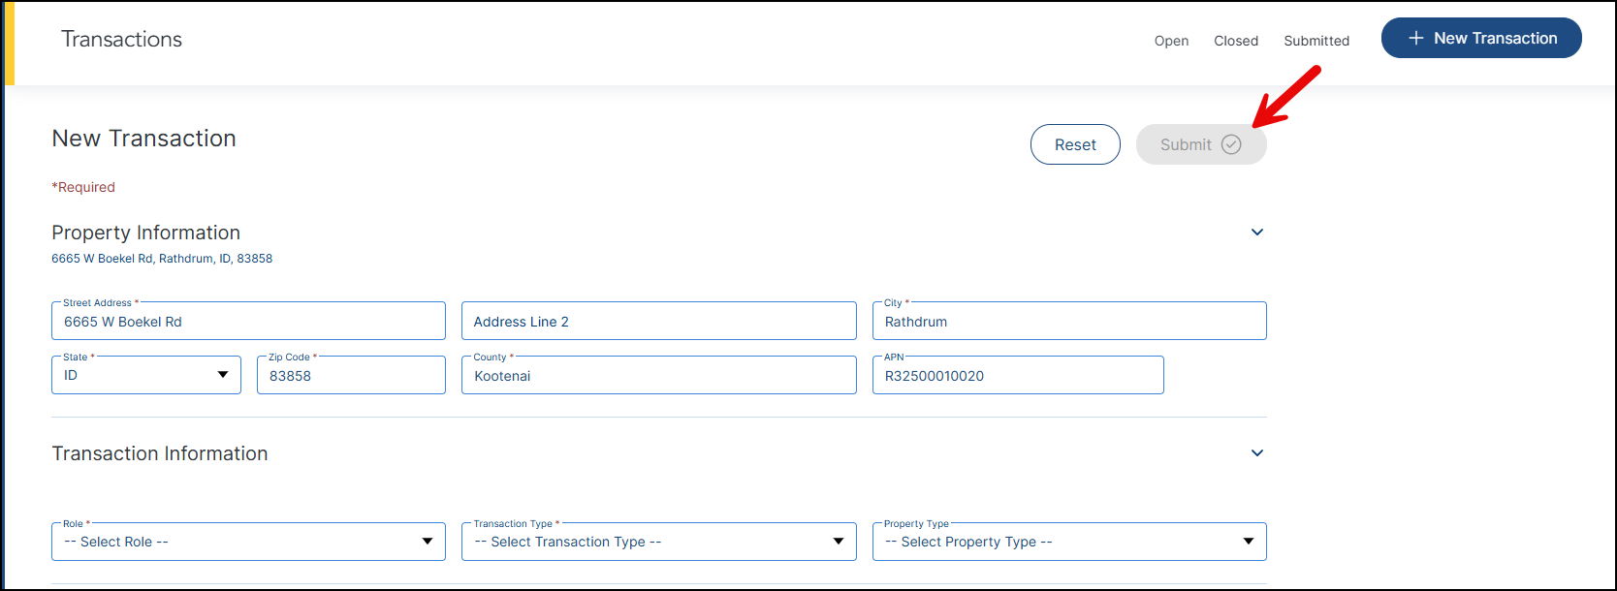
Task: Click the County input field
Action: pos(659,375)
